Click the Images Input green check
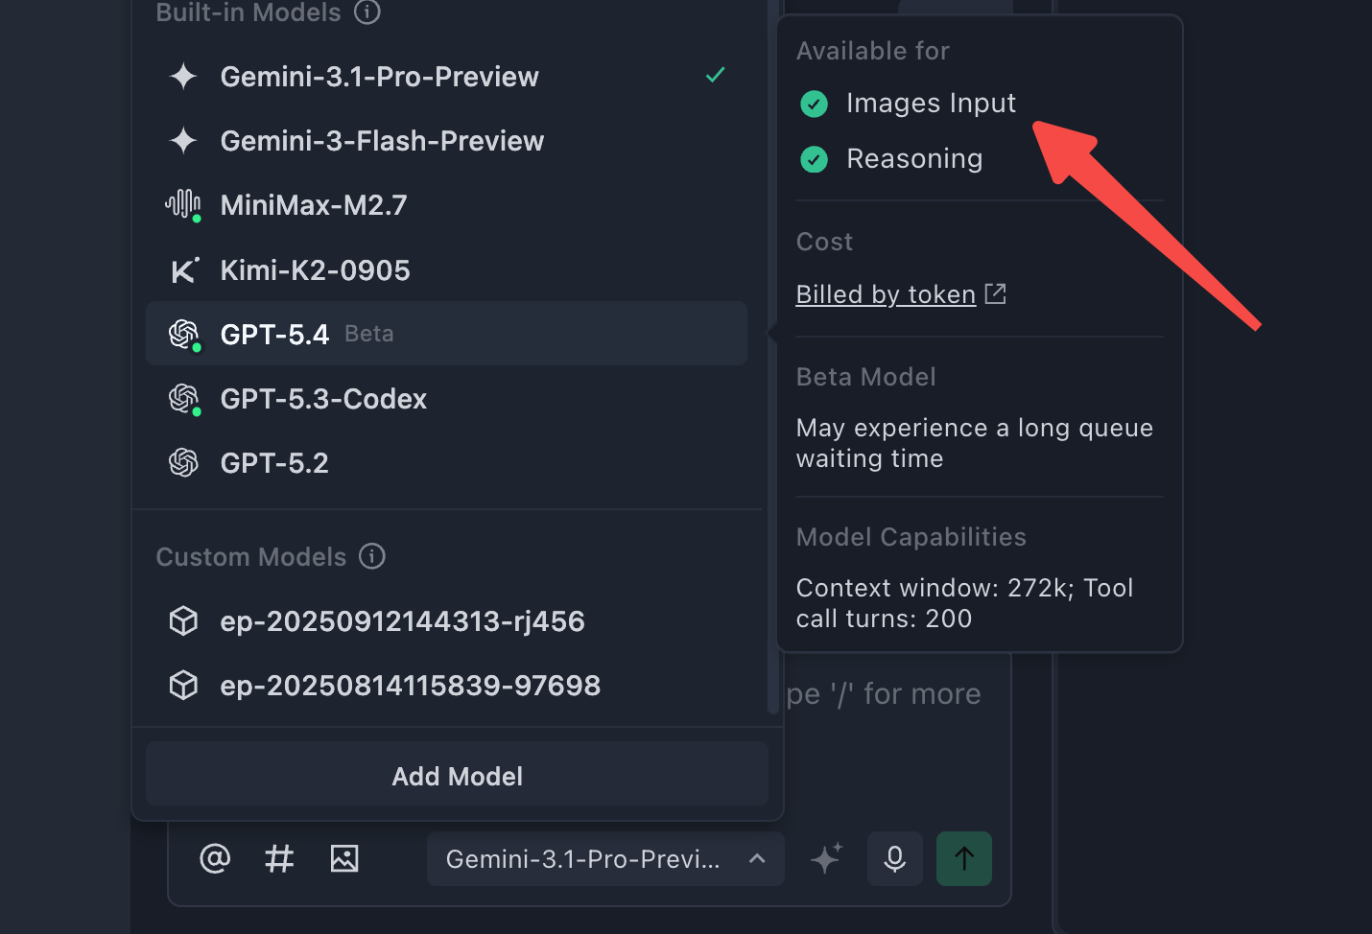 815,104
